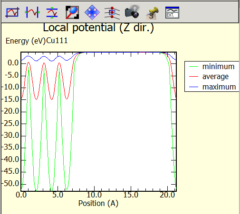Screen dimensions: 240x214
Task: Activate the magnifier zoom tool
Action: (x=72, y=12)
